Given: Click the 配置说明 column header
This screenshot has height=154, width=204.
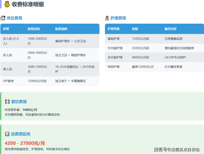Looking at the screenshot, I should (x=61, y=29).
